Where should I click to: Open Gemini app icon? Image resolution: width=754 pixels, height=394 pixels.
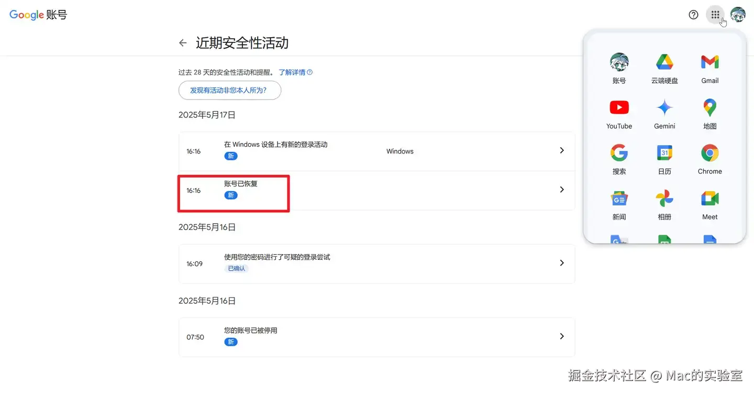[664, 114]
